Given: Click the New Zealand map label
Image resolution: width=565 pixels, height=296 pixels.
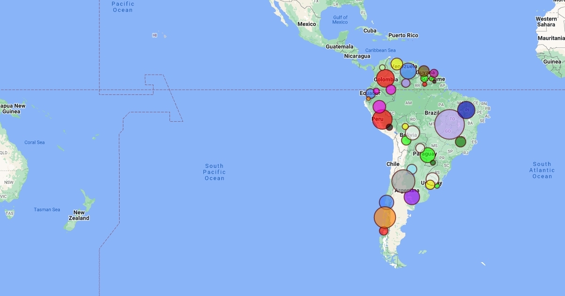Looking at the screenshot, I should point(79,215).
